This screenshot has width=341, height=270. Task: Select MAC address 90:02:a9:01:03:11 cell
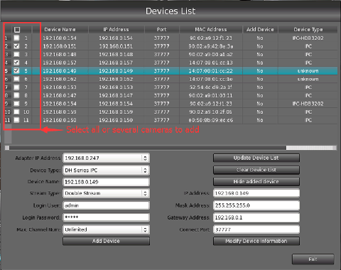coord(211,95)
